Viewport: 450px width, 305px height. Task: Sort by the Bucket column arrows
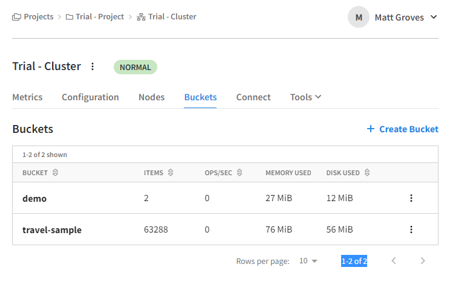(x=56, y=173)
